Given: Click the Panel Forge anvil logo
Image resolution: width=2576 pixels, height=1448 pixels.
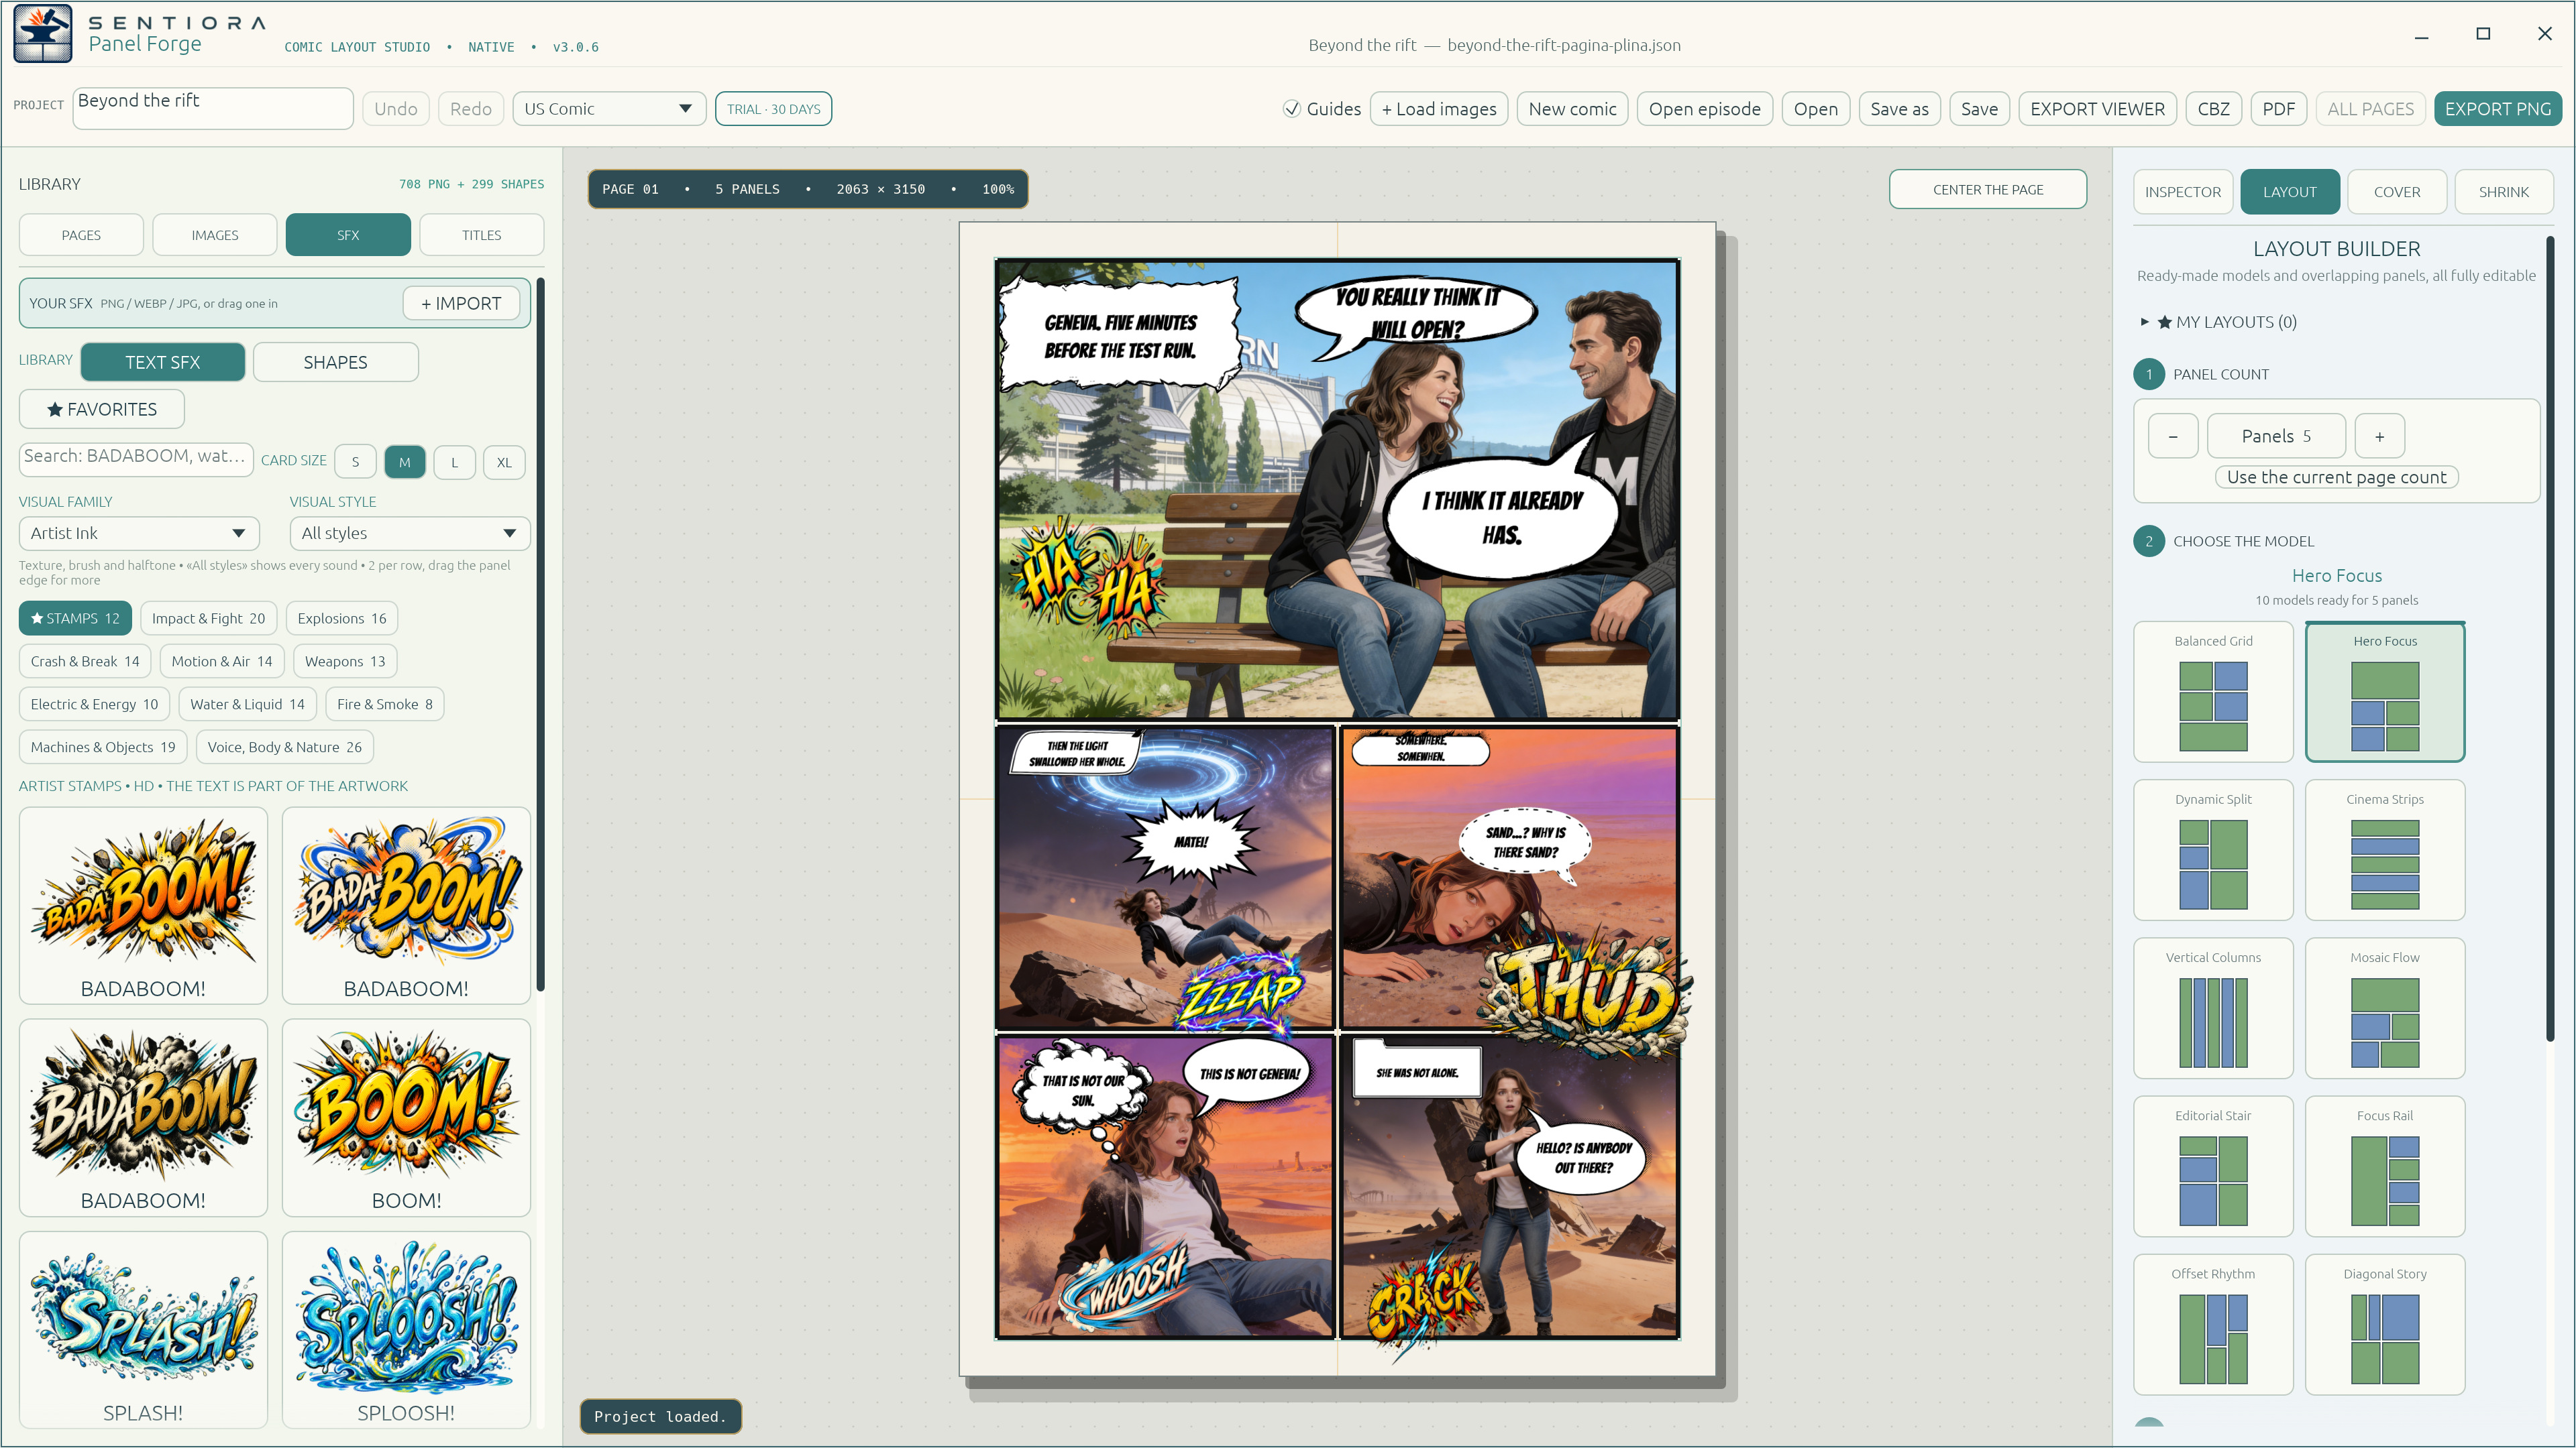Looking at the screenshot, I should point(43,34).
